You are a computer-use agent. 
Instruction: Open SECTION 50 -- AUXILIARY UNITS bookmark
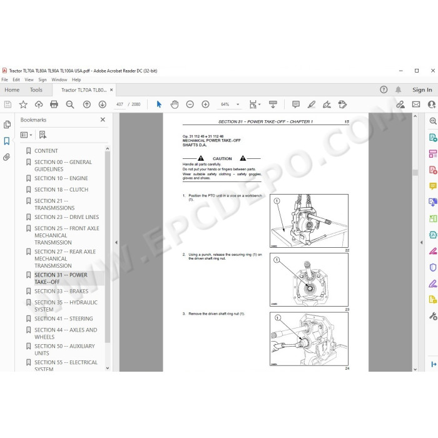(64, 350)
